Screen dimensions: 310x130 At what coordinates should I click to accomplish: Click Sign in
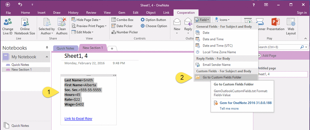point(302,13)
